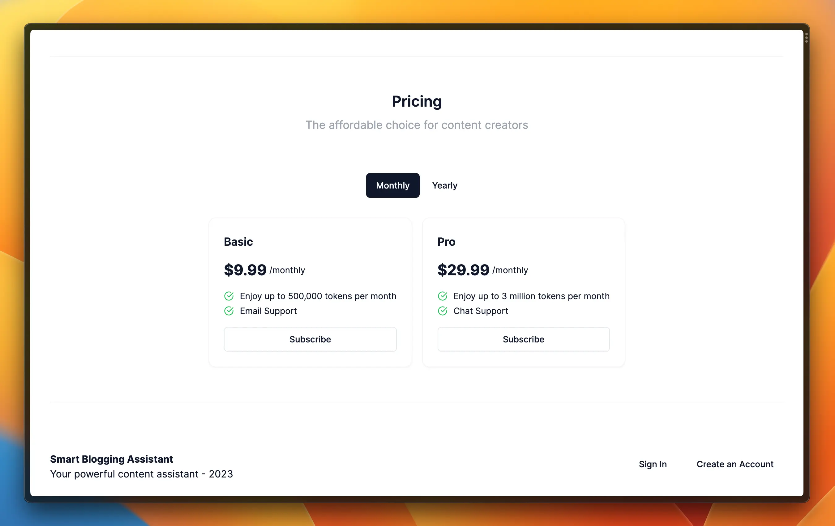Click the checkmark icon beside Email Support

click(x=229, y=311)
